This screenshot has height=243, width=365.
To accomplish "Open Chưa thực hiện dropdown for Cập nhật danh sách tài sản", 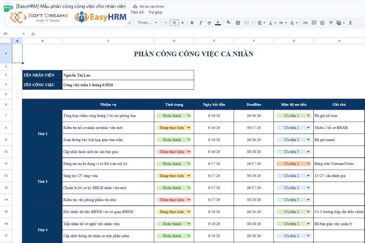I will click(189, 151).
